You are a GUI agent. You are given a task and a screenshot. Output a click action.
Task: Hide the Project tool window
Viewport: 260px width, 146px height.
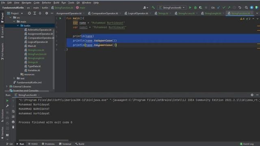(x=52, y=13)
